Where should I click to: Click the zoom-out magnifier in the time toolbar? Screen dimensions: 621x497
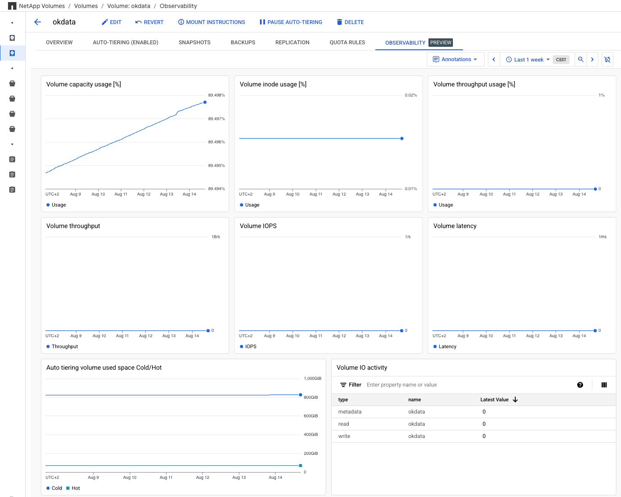tap(581, 59)
